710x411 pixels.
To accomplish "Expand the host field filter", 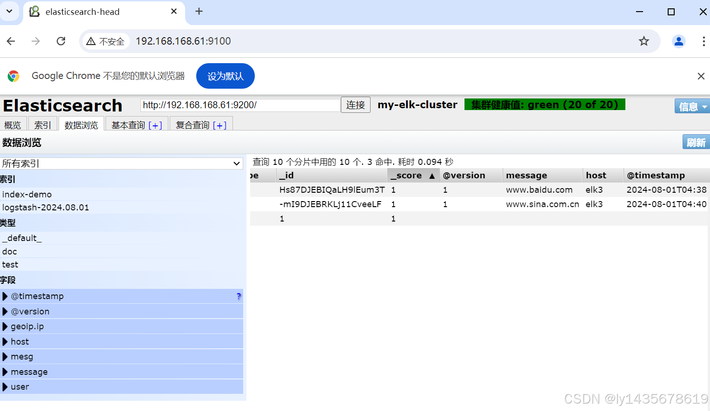I will pyautogui.click(x=5, y=342).
